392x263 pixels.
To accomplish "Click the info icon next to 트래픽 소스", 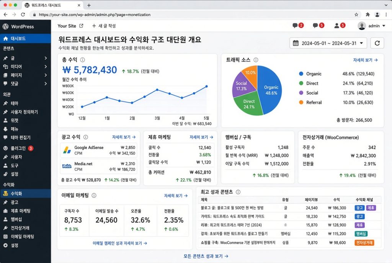I will 256,60.
